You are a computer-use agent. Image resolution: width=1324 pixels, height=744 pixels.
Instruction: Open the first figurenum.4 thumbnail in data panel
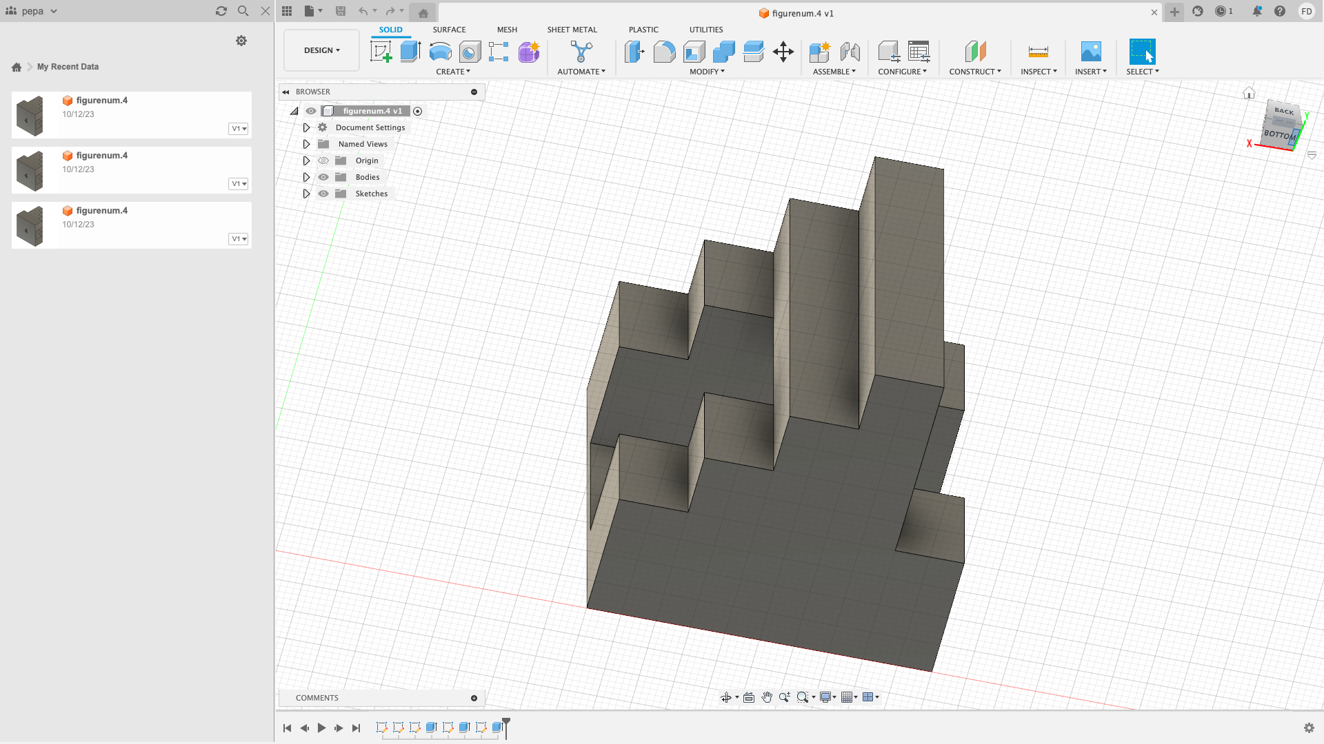coord(30,115)
